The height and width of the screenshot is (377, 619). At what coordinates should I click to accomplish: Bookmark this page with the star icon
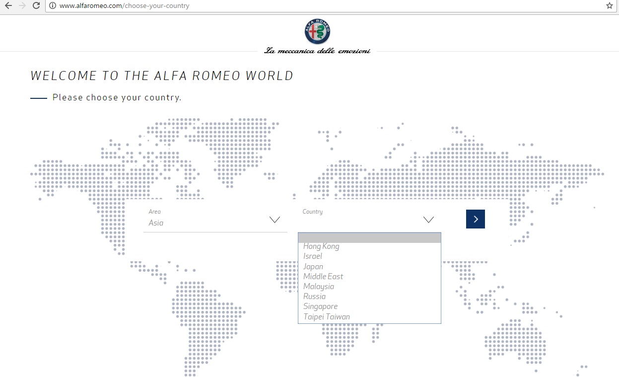click(x=610, y=6)
